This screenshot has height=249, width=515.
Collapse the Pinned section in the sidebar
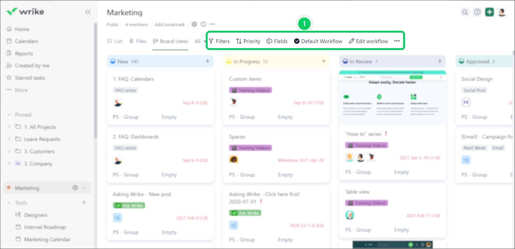click(x=9, y=114)
